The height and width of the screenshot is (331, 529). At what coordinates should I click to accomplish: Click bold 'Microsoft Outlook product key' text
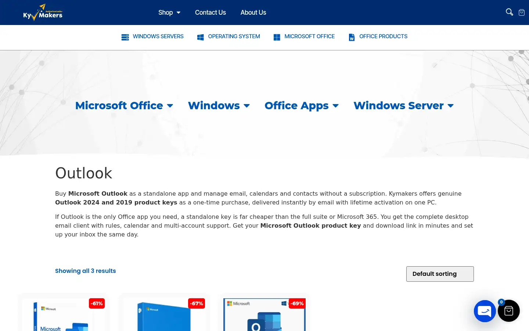(310, 225)
